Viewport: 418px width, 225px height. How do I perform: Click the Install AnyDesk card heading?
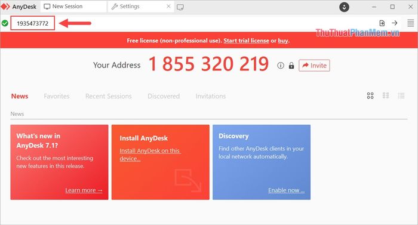point(144,138)
